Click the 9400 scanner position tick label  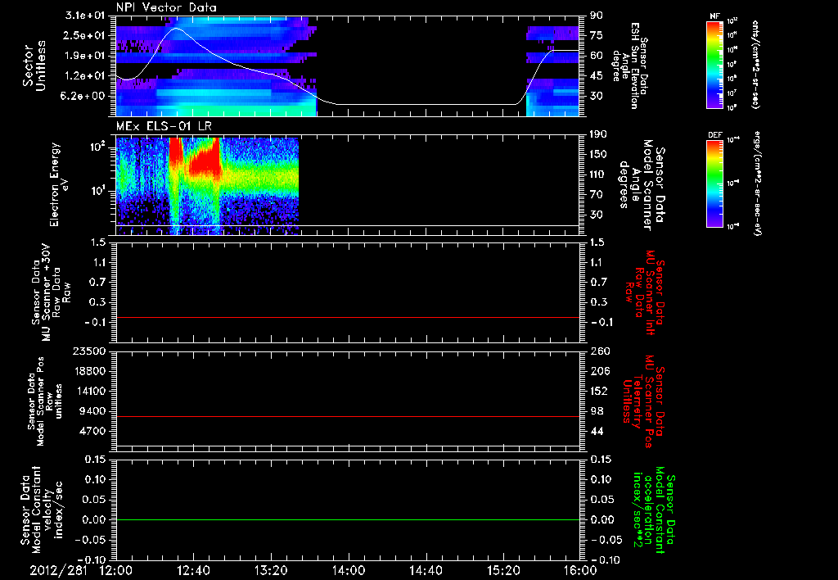[x=92, y=411]
